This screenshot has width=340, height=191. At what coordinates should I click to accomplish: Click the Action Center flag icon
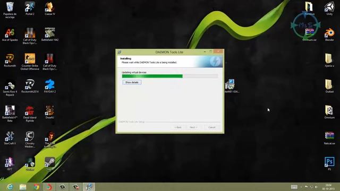point(306,187)
